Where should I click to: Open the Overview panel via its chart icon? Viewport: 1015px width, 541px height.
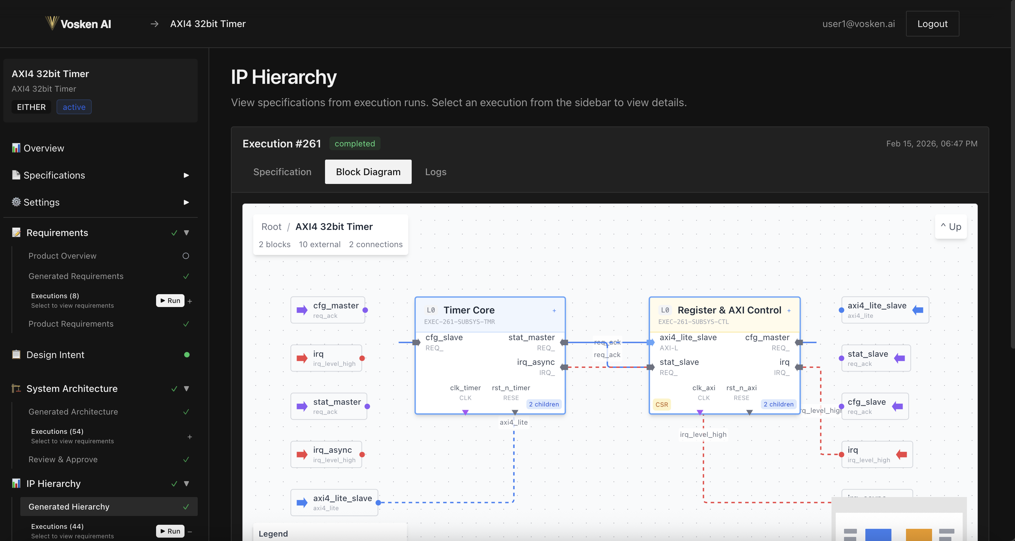tap(16, 148)
